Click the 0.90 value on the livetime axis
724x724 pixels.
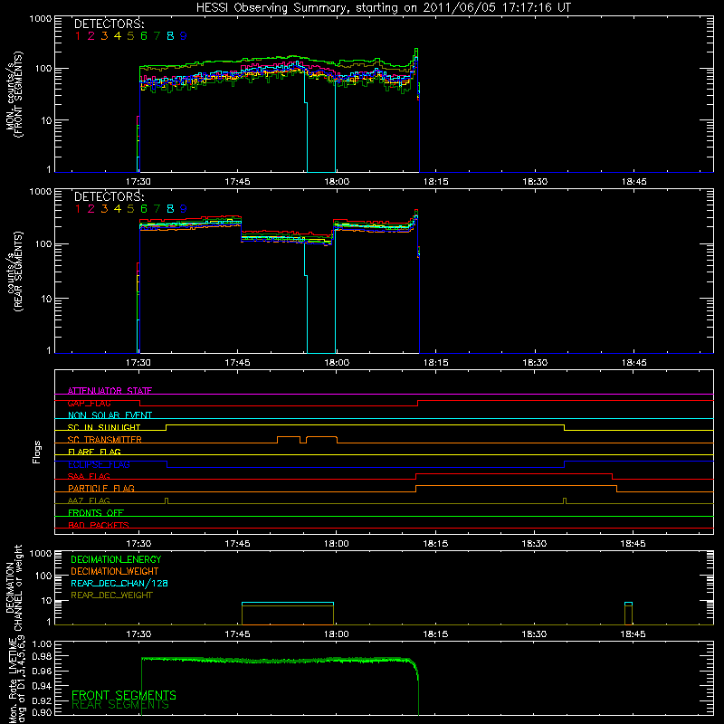click(42, 712)
